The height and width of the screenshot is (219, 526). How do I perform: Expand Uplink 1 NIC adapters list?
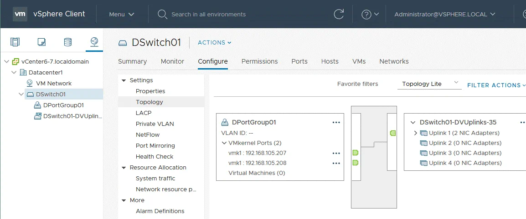tap(415, 133)
